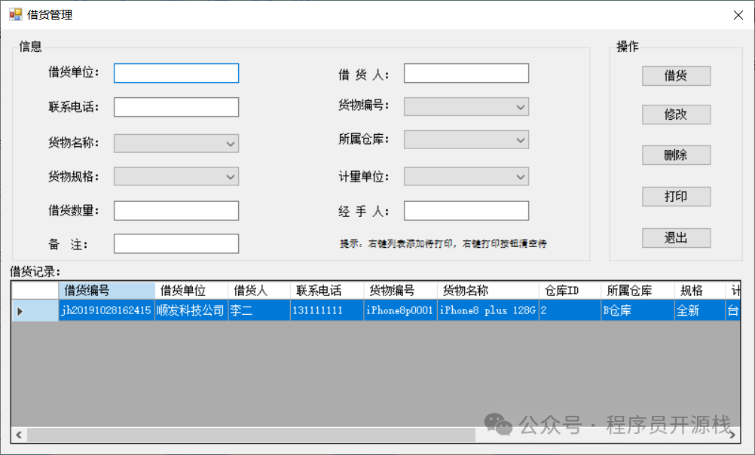This screenshot has height=455, width=755.
Task: Click the 联系电话 input box
Action: tap(176, 107)
